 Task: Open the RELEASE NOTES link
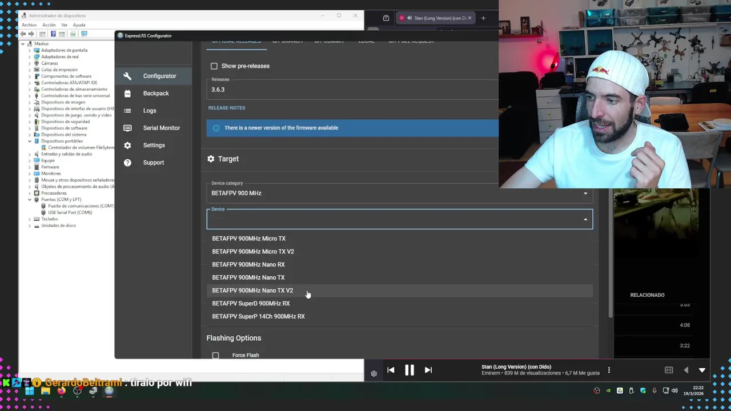[x=227, y=108]
